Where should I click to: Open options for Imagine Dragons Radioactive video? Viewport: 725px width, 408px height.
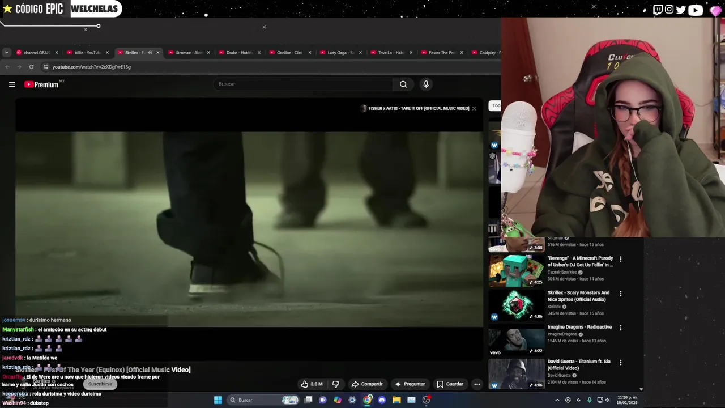(x=620, y=328)
